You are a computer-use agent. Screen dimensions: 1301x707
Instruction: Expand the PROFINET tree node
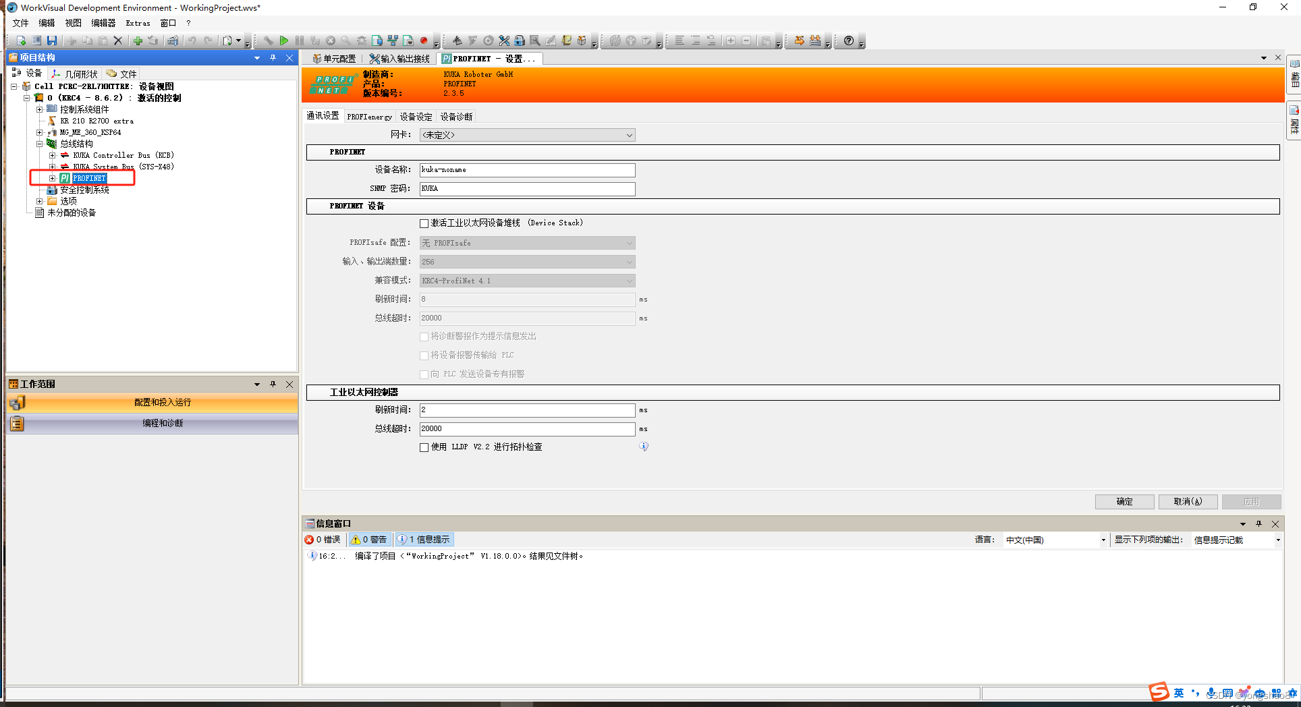coord(52,179)
